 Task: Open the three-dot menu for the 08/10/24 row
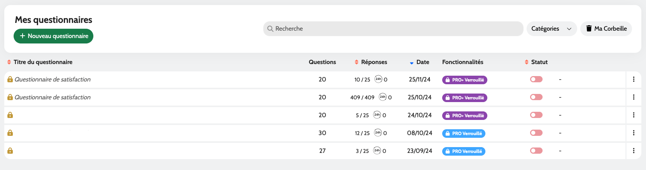[x=634, y=133]
